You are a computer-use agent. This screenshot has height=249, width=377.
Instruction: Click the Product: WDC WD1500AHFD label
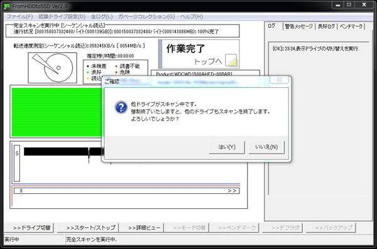click(194, 74)
